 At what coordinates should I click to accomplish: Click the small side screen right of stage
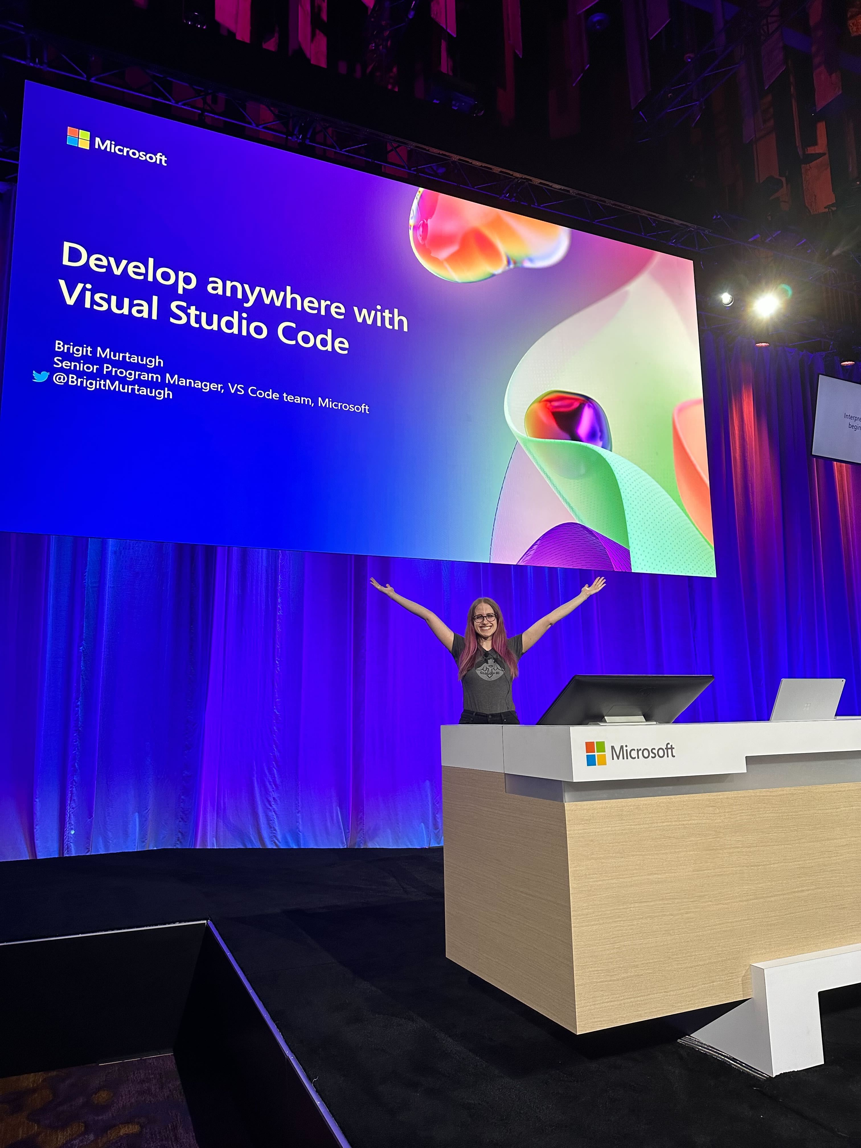click(837, 419)
